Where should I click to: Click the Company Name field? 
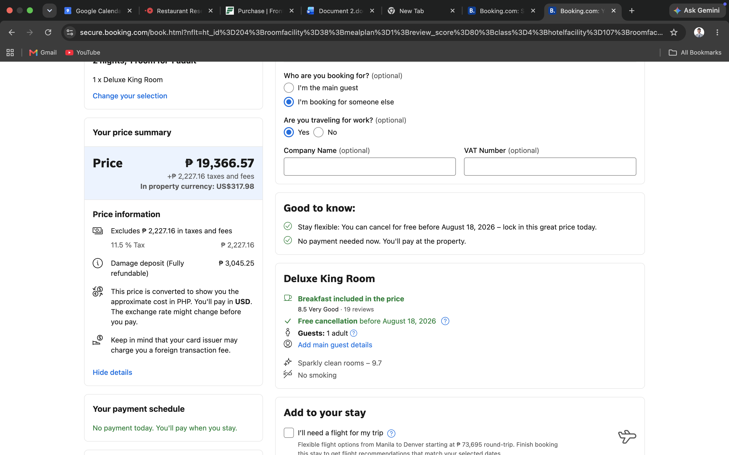pyautogui.click(x=370, y=166)
